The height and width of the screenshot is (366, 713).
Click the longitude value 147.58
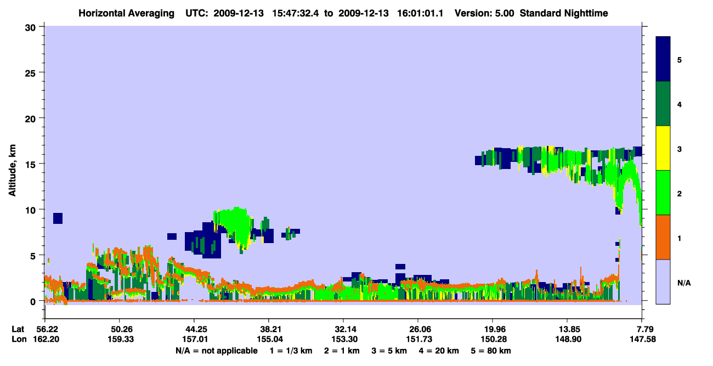pyautogui.click(x=642, y=339)
